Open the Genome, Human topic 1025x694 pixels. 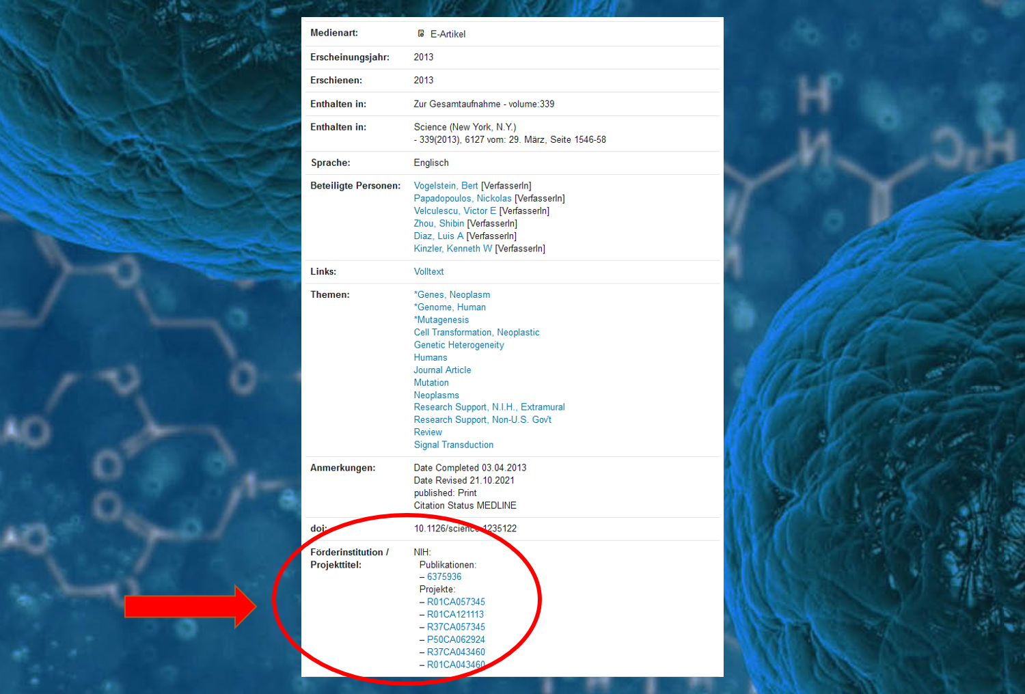[451, 307]
